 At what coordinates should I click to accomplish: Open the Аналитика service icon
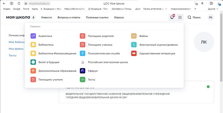33,36
